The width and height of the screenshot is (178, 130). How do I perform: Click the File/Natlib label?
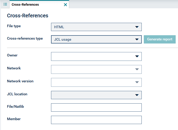pos(16,106)
